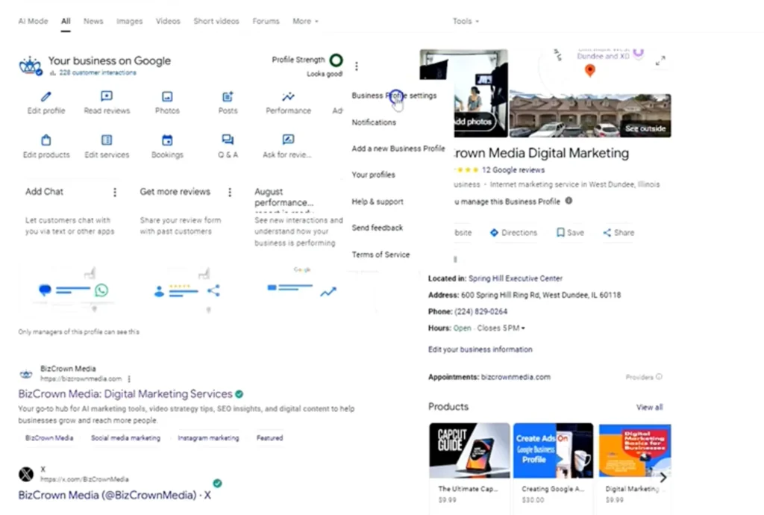Viewport: 764px width, 515px height.
Task: Open the Q & A icon
Action: pos(228,140)
